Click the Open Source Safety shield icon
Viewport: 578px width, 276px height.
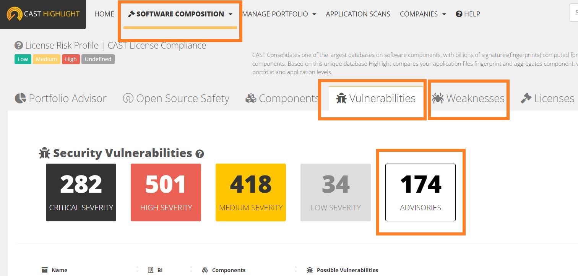tap(128, 99)
